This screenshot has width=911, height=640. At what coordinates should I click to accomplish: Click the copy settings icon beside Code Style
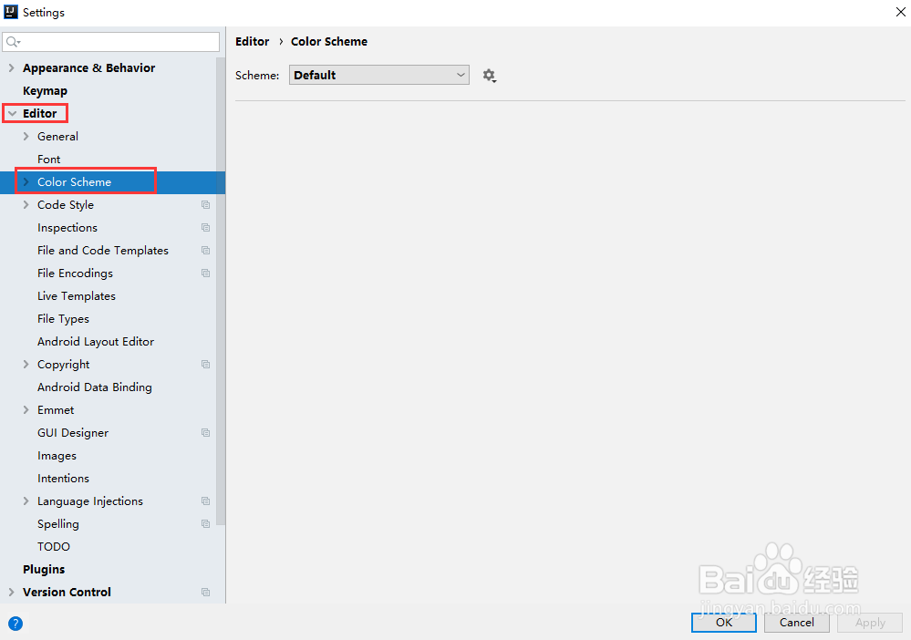tap(205, 204)
